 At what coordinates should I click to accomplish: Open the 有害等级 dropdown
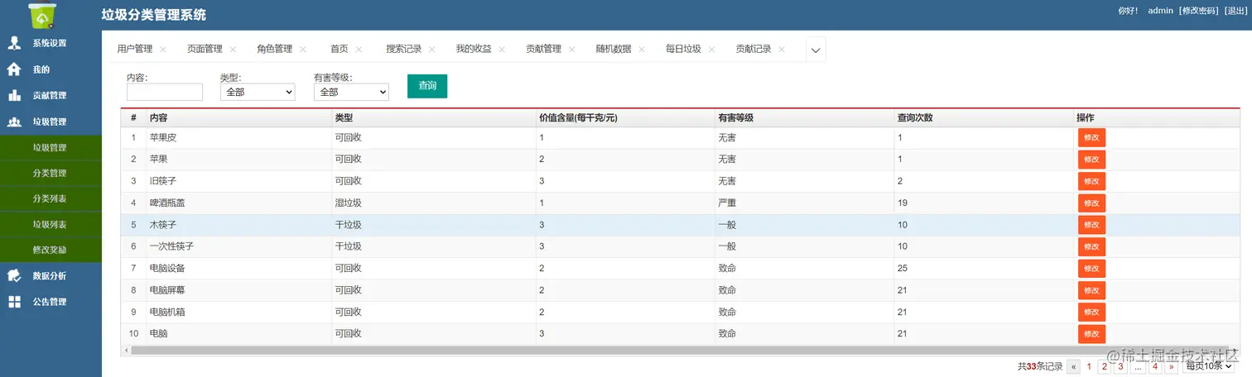[x=351, y=92]
